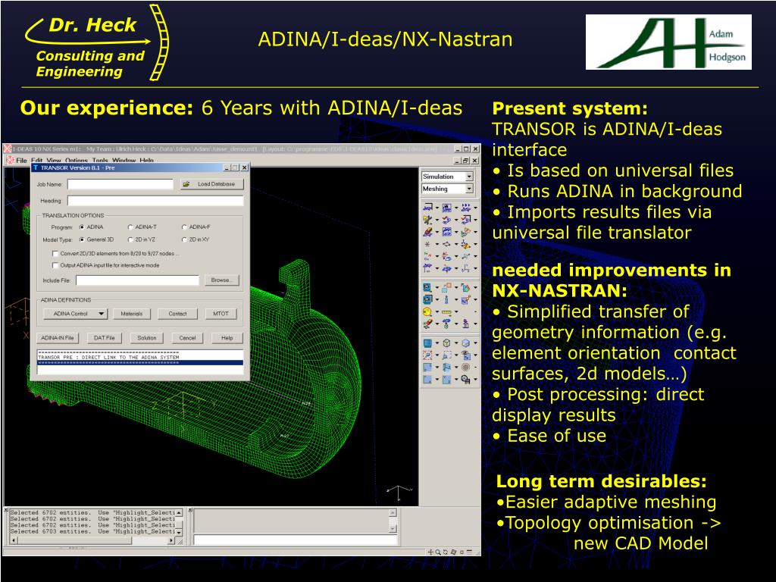Image resolution: width=776 pixels, height=582 pixels.
Task: Click the green shape with red arrow icon
Action: [466, 287]
